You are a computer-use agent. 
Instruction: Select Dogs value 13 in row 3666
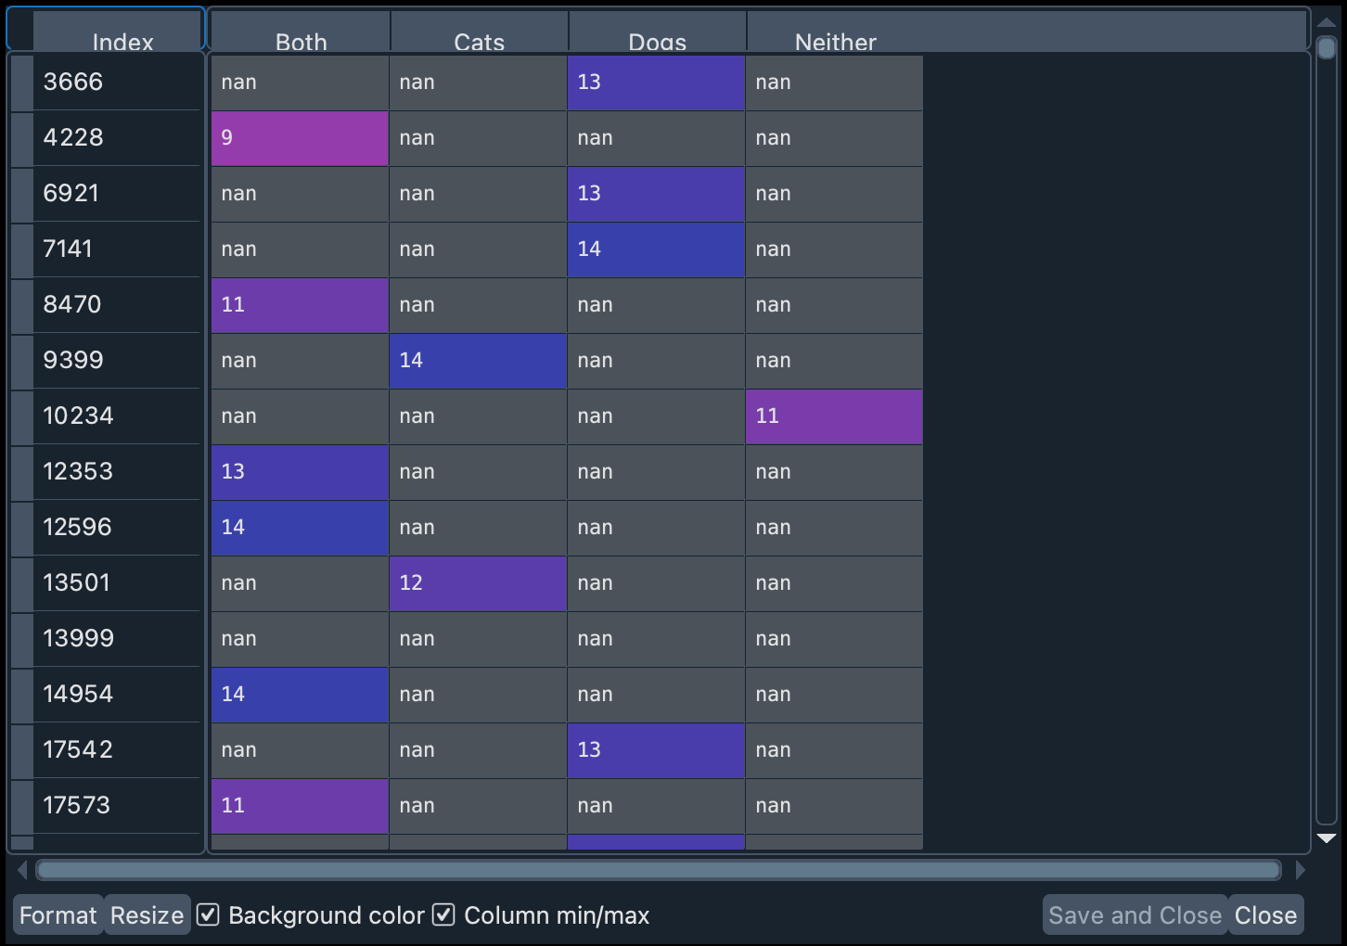pyautogui.click(x=655, y=83)
